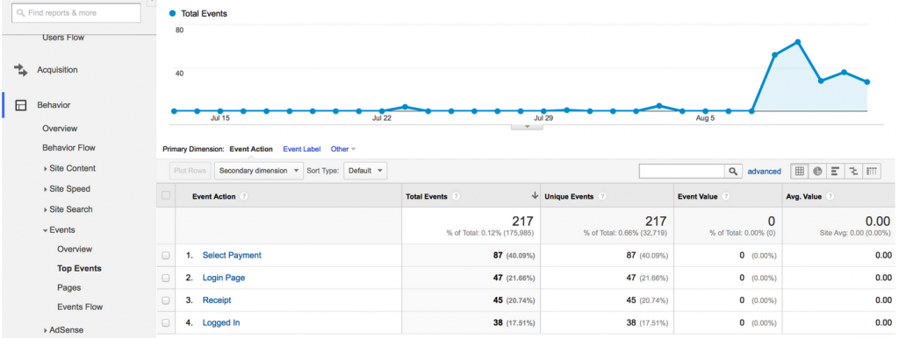899x338 pixels.
Task: Sort by the Unique Events column header
Action: 570,196
